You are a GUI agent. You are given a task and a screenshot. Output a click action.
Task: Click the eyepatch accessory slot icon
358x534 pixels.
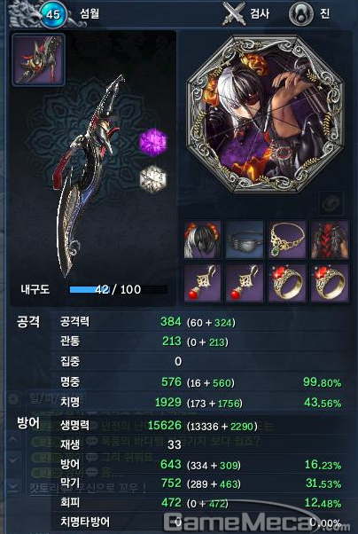coord(245,240)
